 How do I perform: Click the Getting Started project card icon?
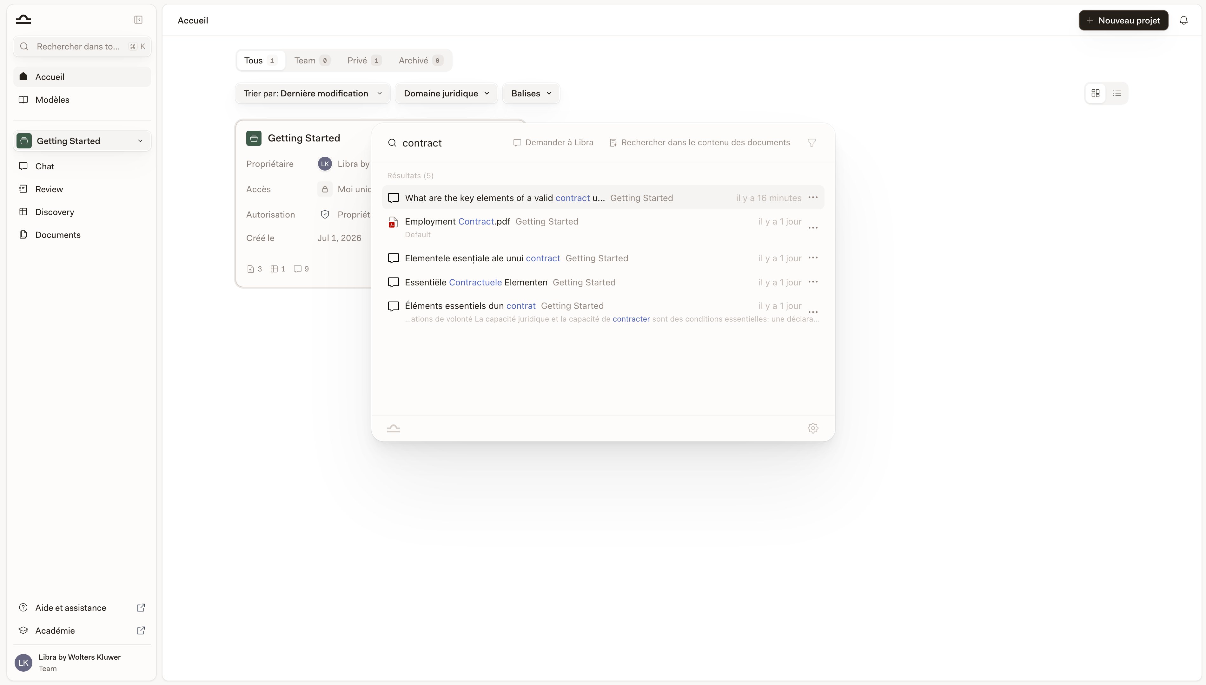[254, 138]
